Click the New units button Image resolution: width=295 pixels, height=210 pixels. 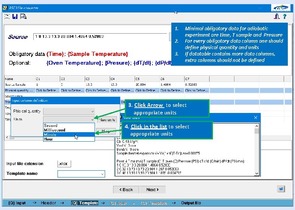coord(107,120)
